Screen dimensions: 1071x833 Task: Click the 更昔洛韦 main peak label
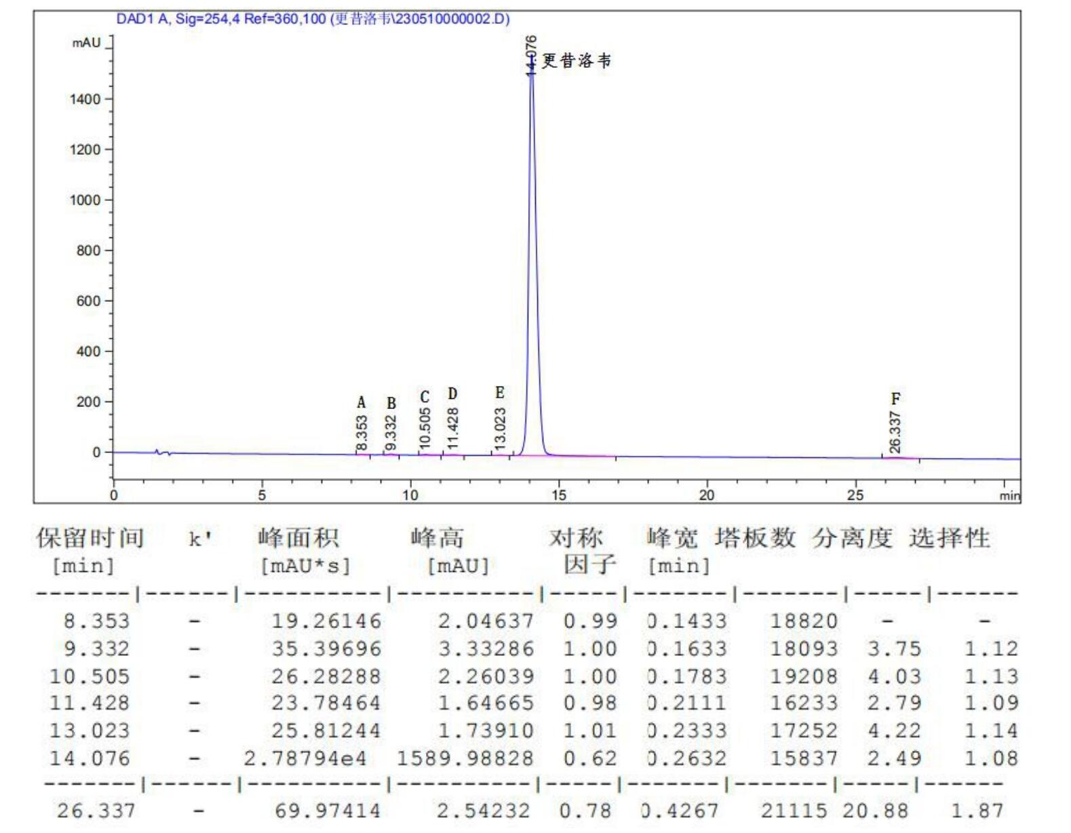point(576,61)
